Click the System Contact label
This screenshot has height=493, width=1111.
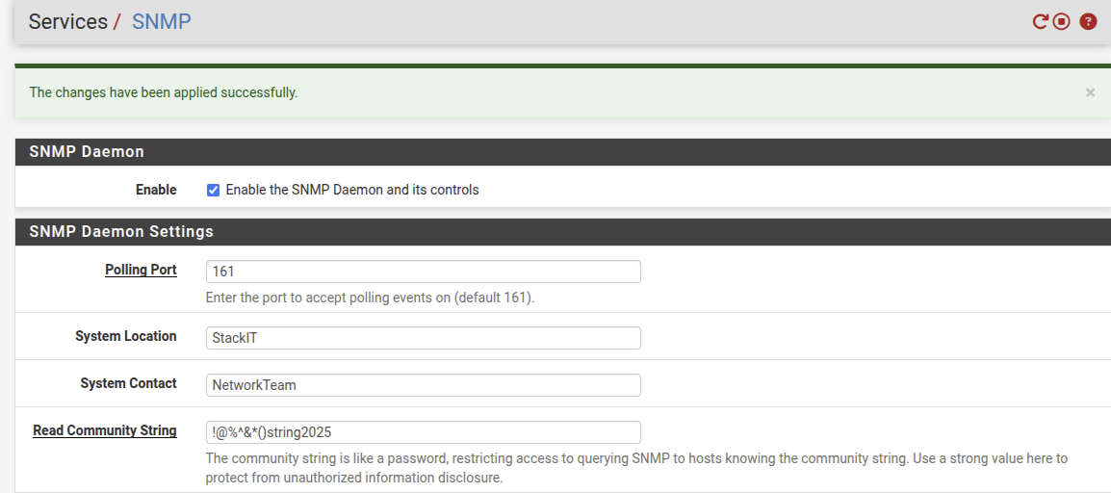point(128,383)
